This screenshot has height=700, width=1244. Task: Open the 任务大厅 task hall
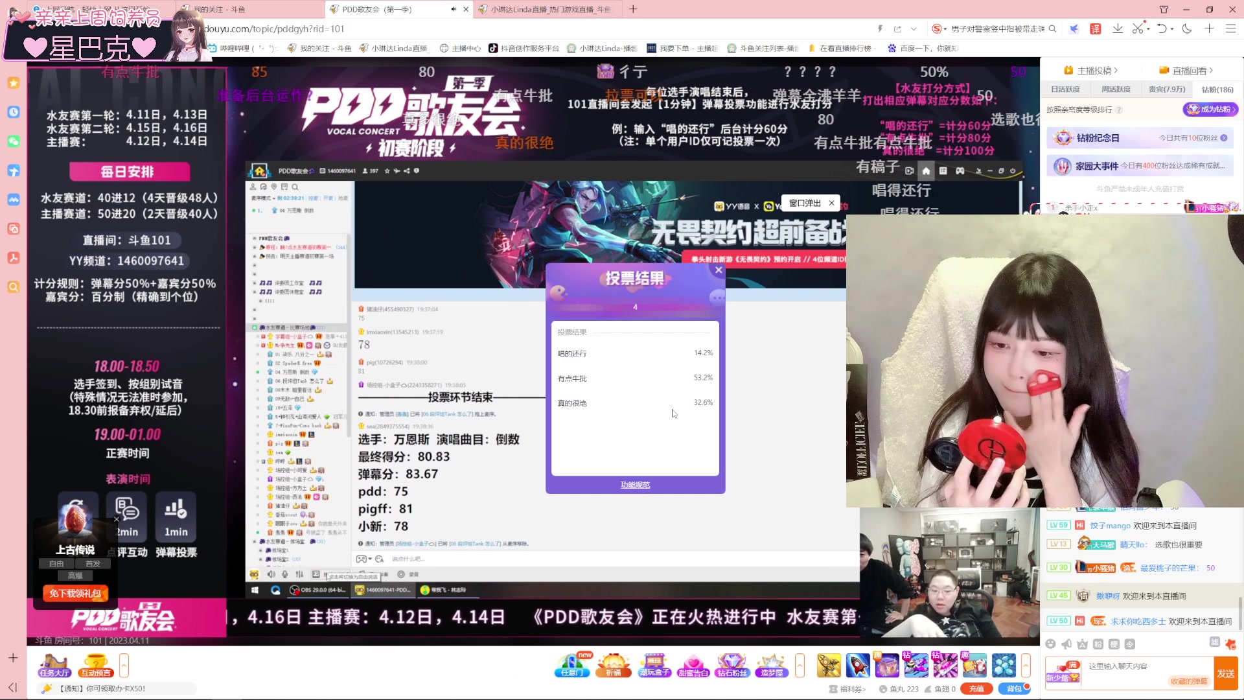[54, 666]
